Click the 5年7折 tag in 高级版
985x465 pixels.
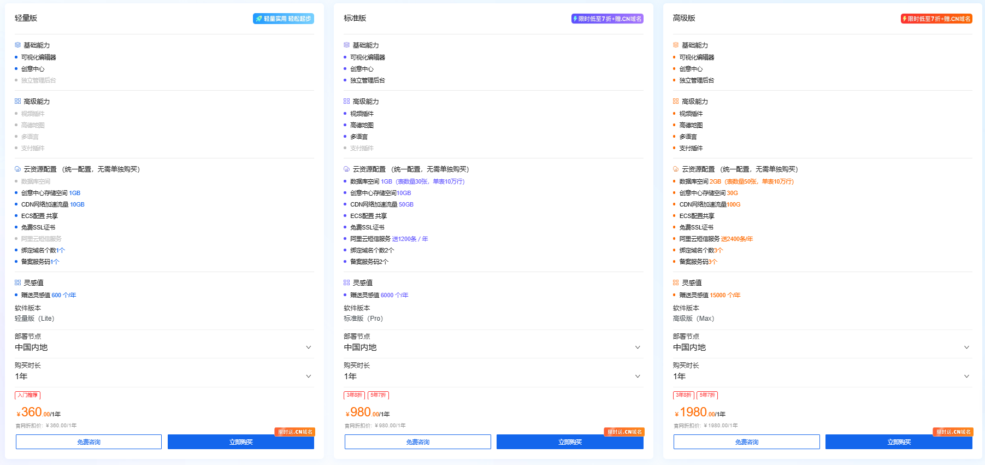coord(707,395)
